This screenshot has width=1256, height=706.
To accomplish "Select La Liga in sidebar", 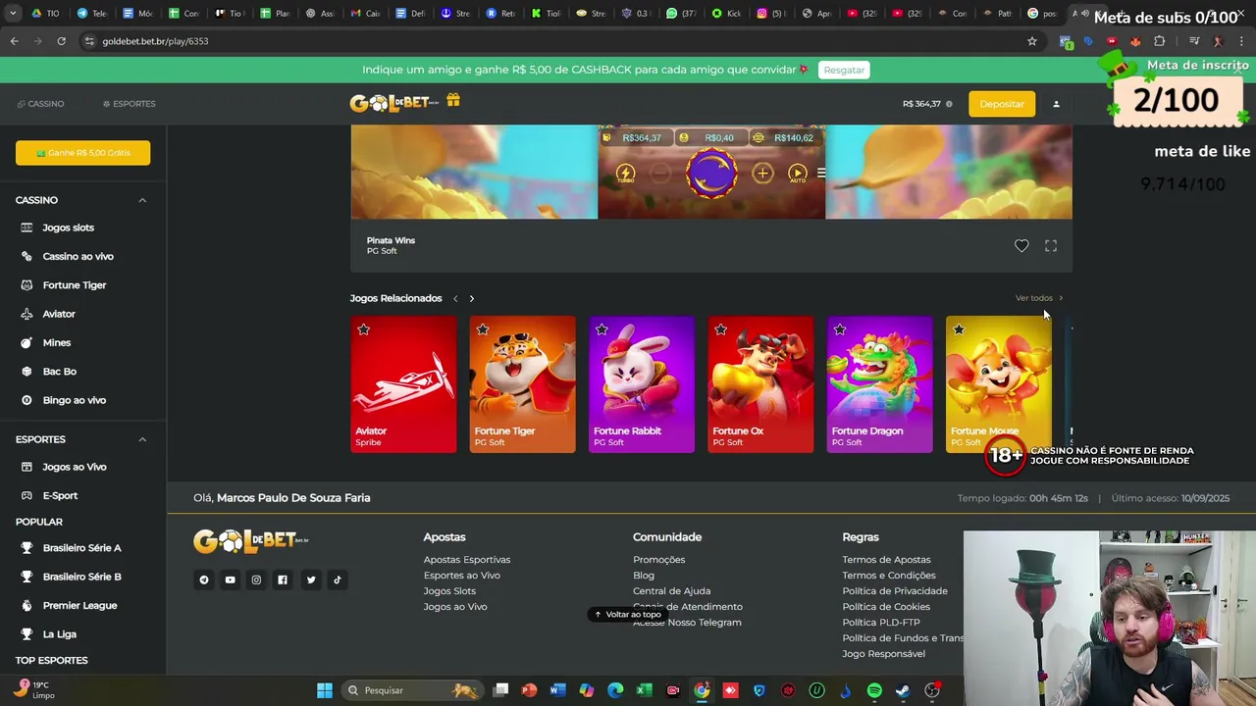I will [59, 634].
